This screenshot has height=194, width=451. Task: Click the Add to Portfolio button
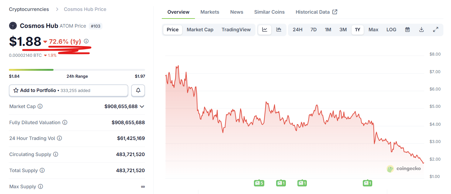tap(69, 90)
